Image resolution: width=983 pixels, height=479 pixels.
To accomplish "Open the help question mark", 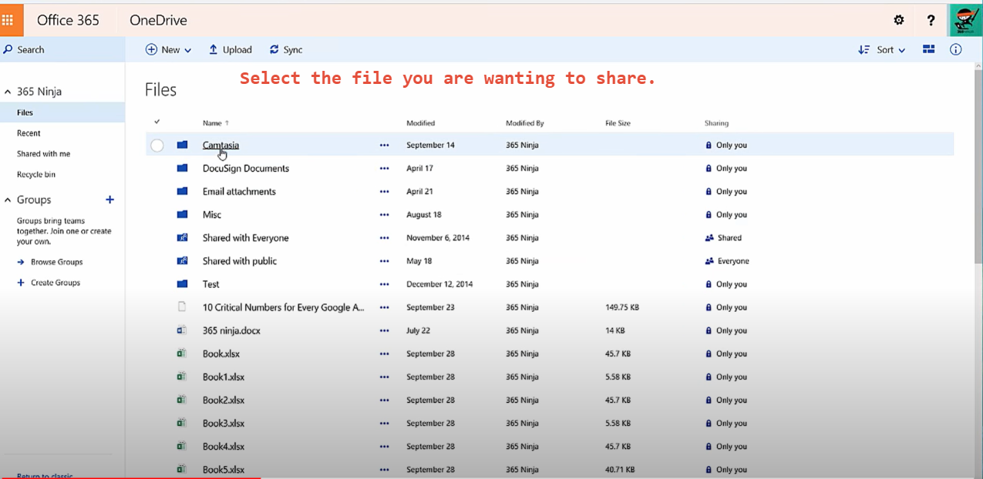I will point(931,20).
